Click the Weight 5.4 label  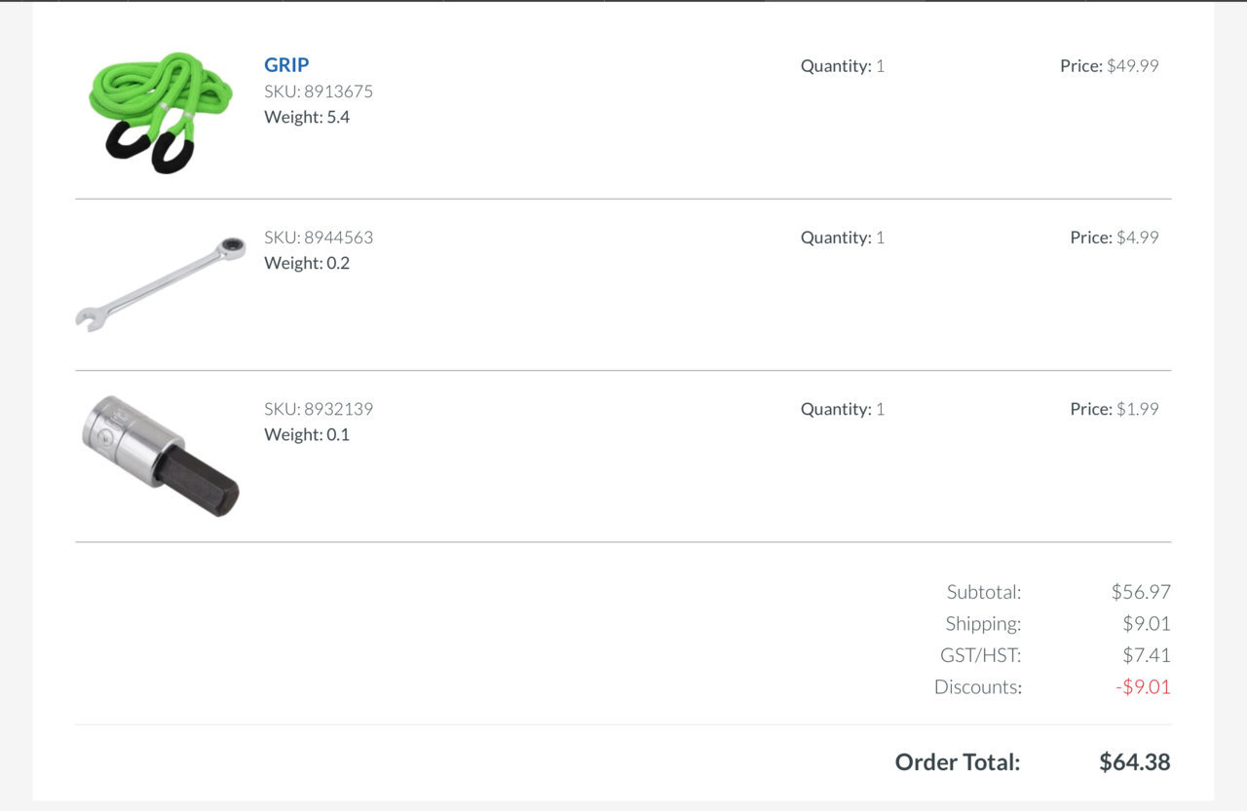point(307,117)
